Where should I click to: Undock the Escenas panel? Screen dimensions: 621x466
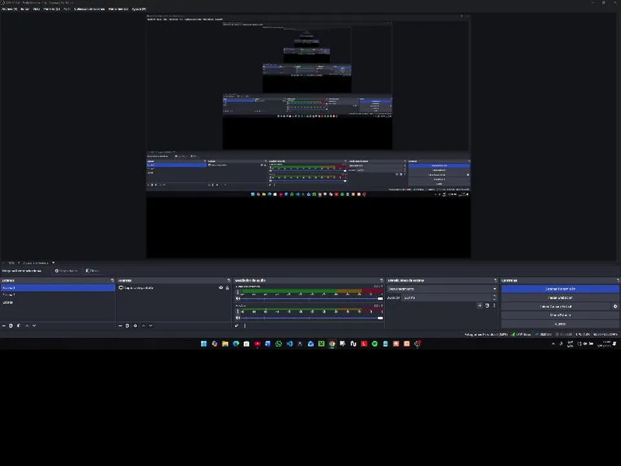point(112,280)
